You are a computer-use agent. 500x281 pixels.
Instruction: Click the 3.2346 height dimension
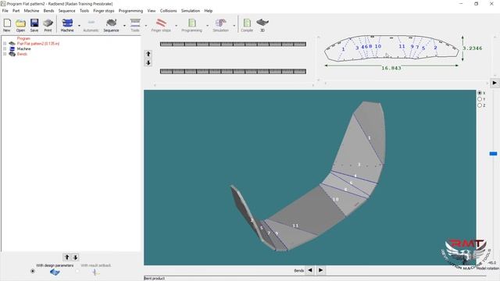click(x=473, y=48)
